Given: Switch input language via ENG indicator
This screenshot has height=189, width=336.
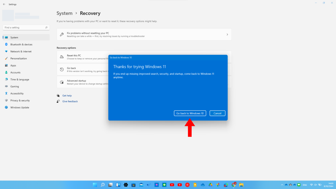Looking at the screenshot, I should click(x=305, y=185).
